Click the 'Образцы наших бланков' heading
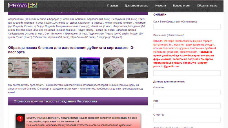 coord(71,50)
